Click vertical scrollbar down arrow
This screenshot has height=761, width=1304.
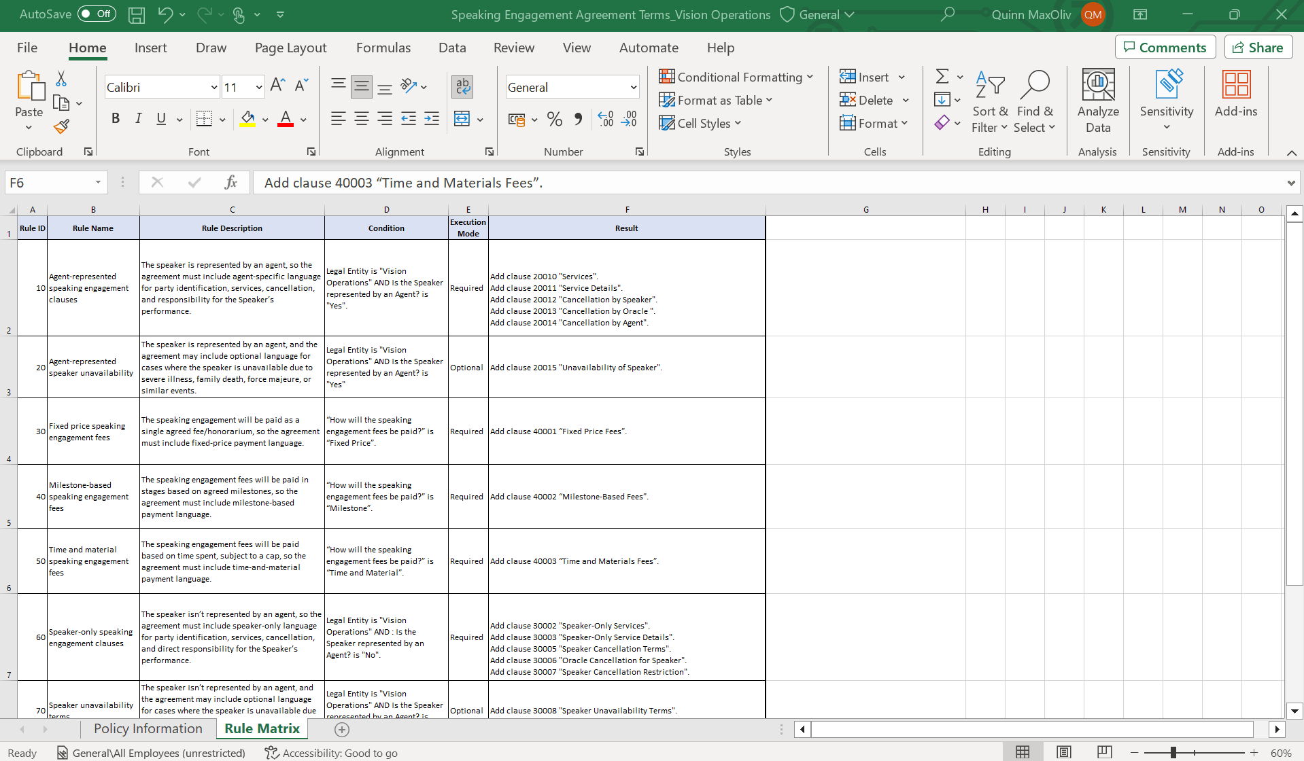tap(1294, 711)
